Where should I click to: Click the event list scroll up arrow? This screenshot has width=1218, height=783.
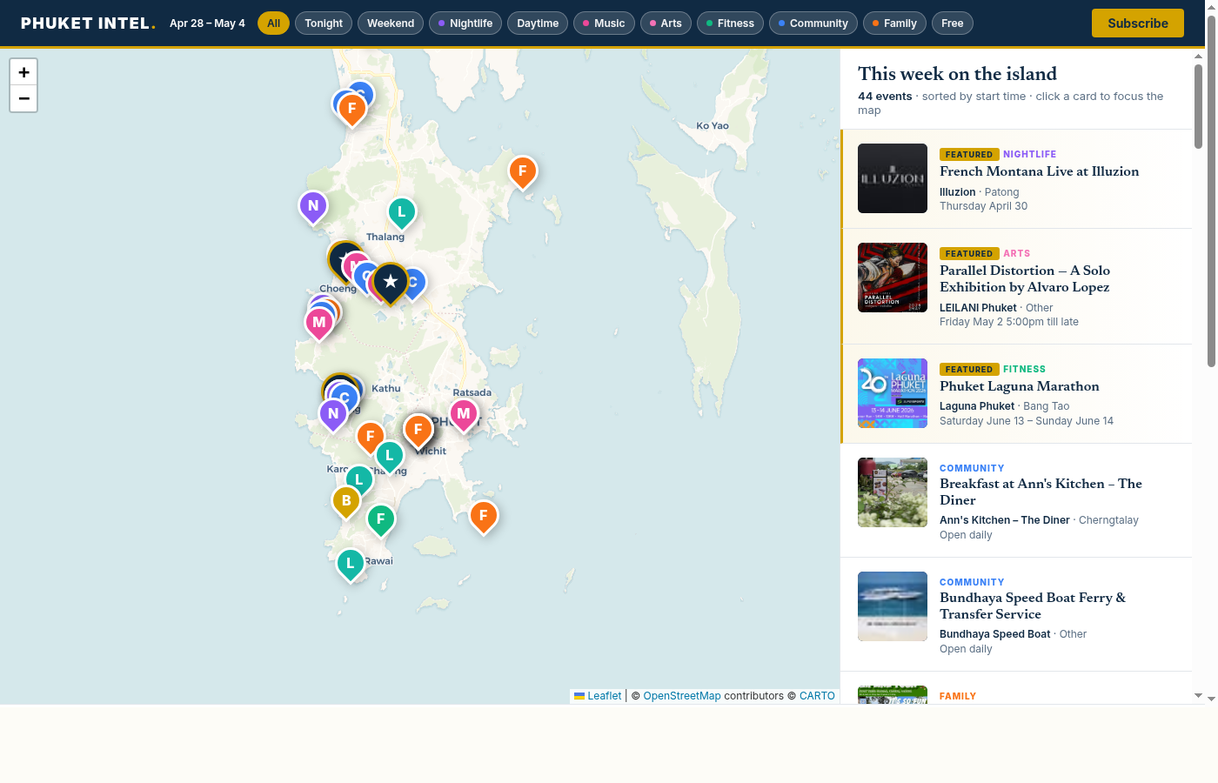1198,56
